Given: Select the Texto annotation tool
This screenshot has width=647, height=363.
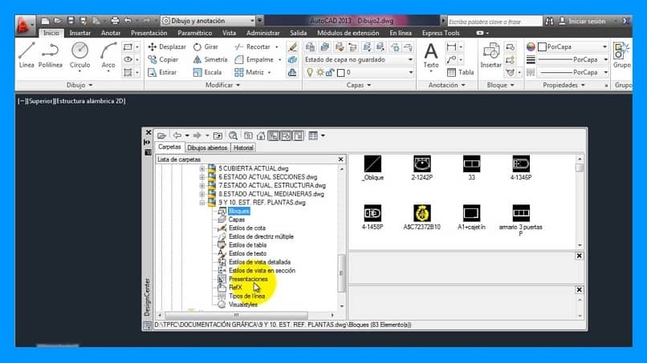Looking at the screenshot, I should click(431, 55).
